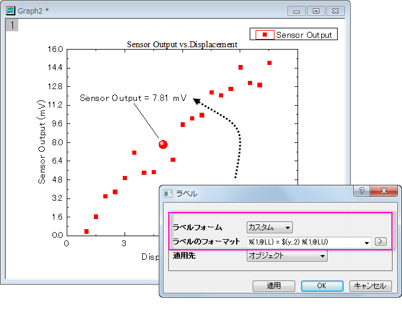This screenshot has width=402, height=336.
Task: Maximize the Graph2 window
Action: click(316, 11)
